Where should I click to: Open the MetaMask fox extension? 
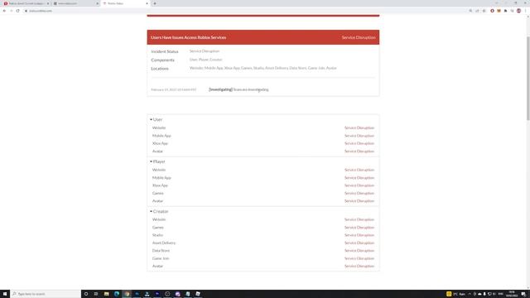point(499,11)
